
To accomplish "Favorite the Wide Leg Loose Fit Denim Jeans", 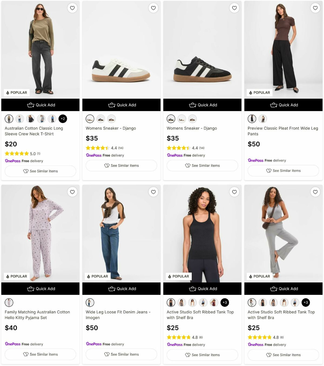I will click(x=153, y=192).
